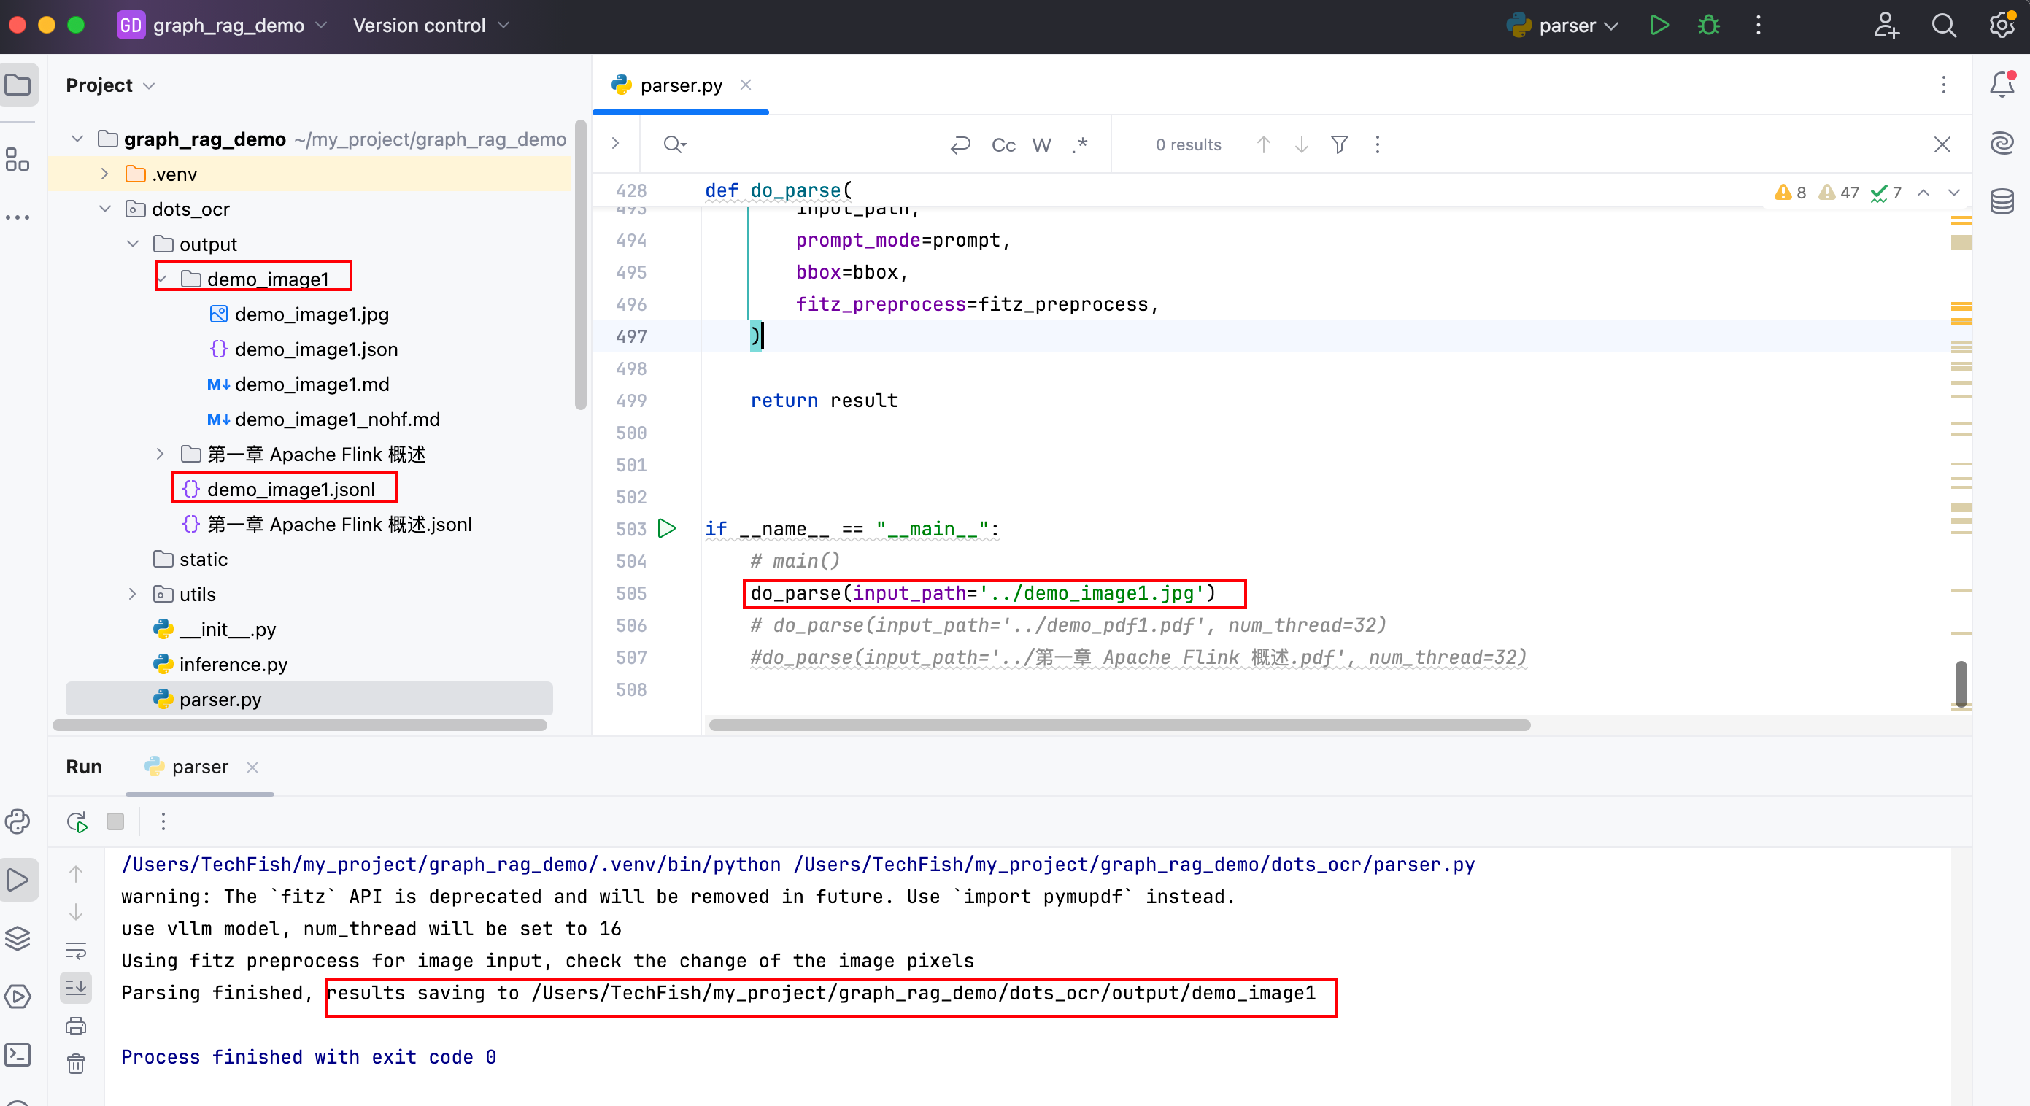Run the parser configuration
The height and width of the screenshot is (1106, 2030).
[1659, 26]
